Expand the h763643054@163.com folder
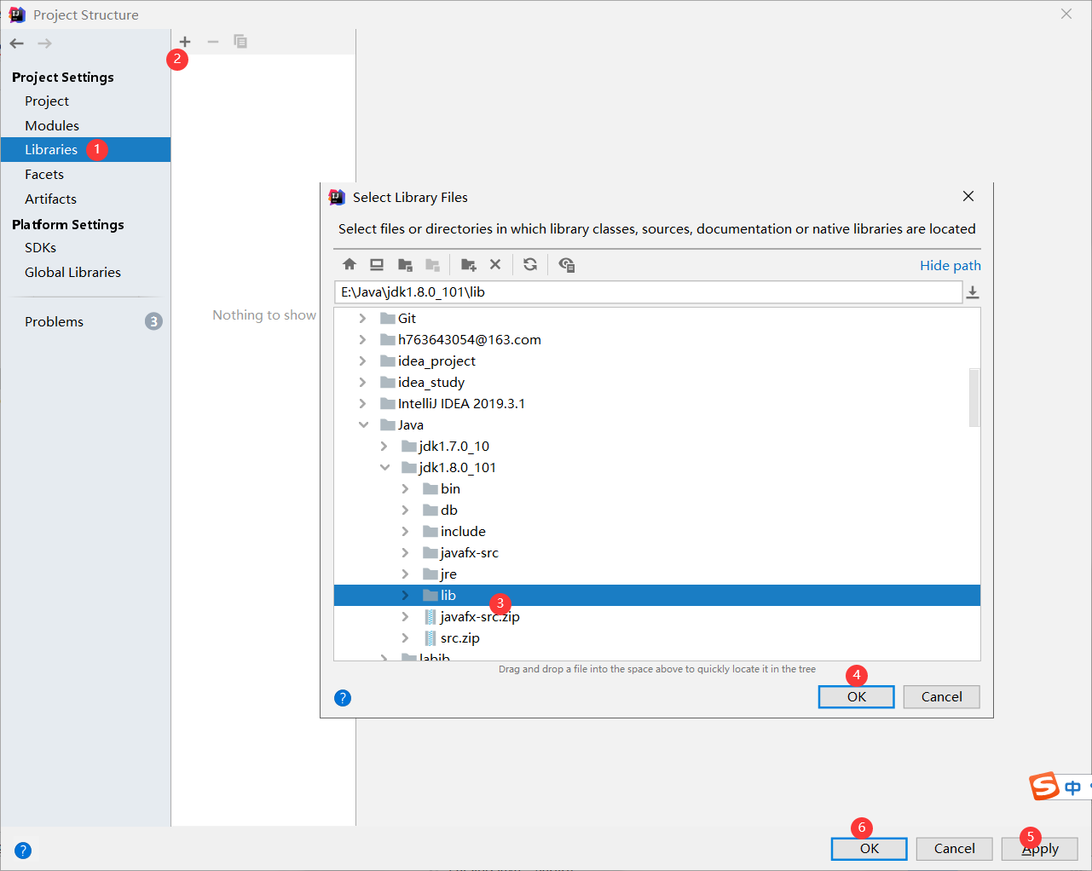Viewport: 1092px width, 871px height. coord(363,339)
